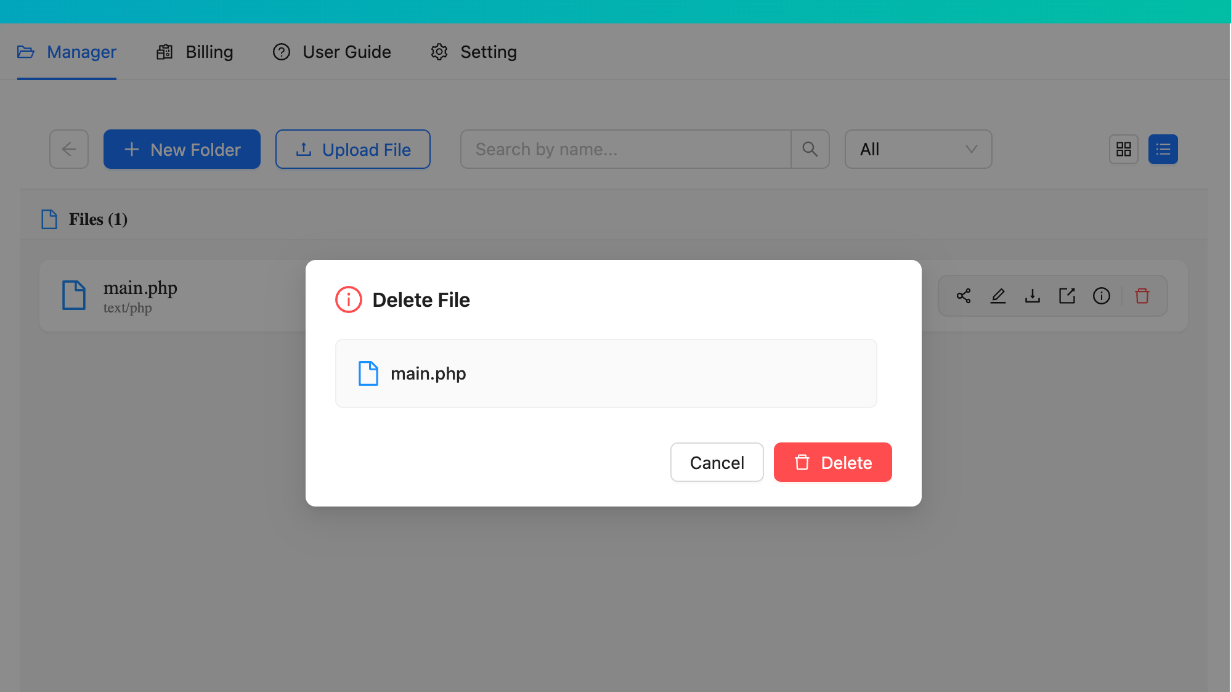The width and height of the screenshot is (1231, 692).
Task: Open the Setting tab
Action: tap(474, 52)
